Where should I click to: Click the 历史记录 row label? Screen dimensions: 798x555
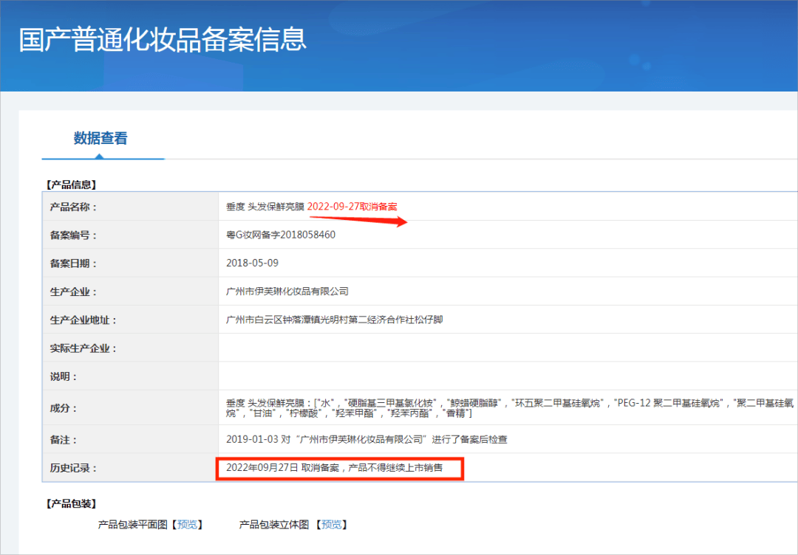coord(72,468)
